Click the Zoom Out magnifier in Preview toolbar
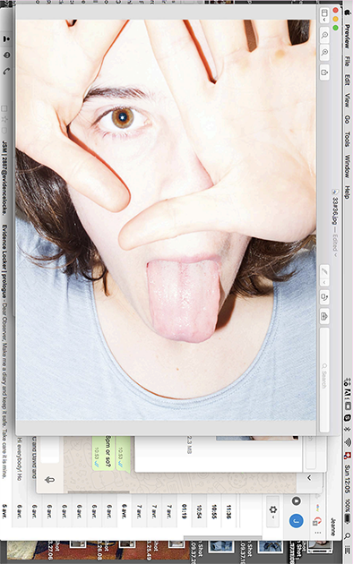353x564 pixels. coord(324,35)
